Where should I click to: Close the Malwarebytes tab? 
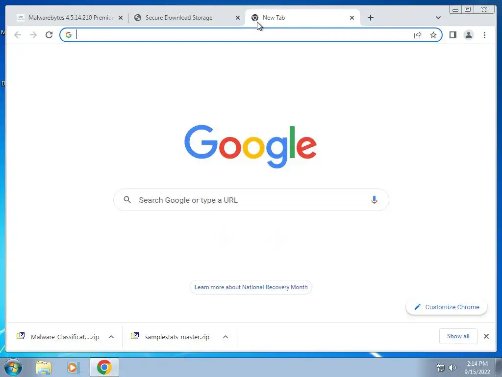click(121, 18)
